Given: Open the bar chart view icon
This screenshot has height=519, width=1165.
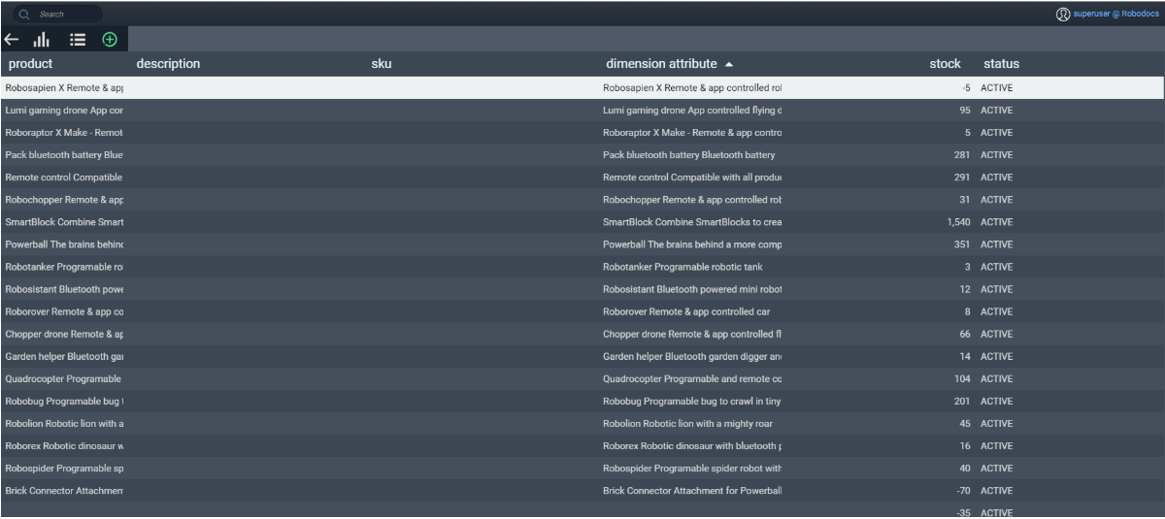Looking at the screenshot, I should tap(42, 40).
